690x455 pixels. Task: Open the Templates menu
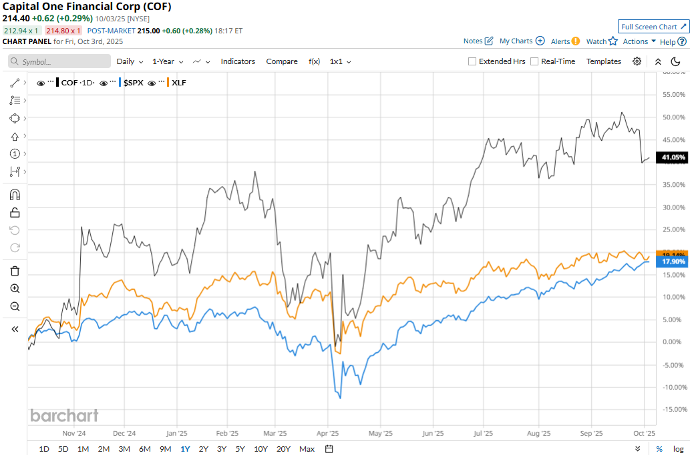tap(603, 61)
